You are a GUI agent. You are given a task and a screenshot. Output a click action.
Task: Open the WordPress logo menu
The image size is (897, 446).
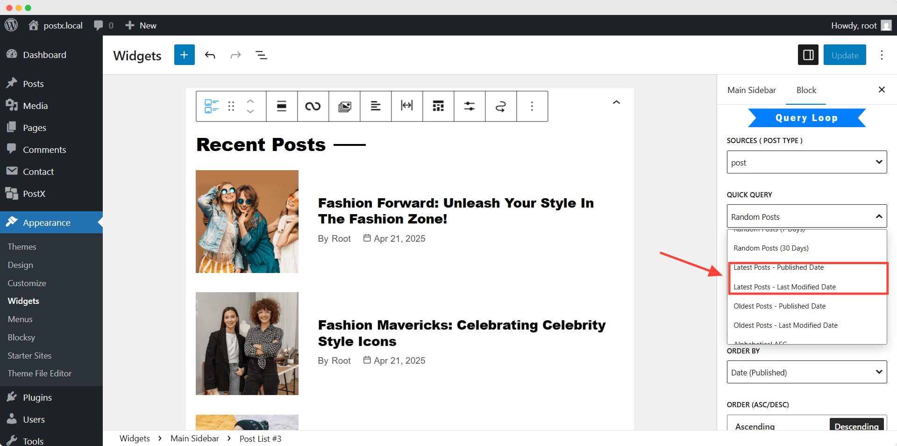click(x=11, y=25)
